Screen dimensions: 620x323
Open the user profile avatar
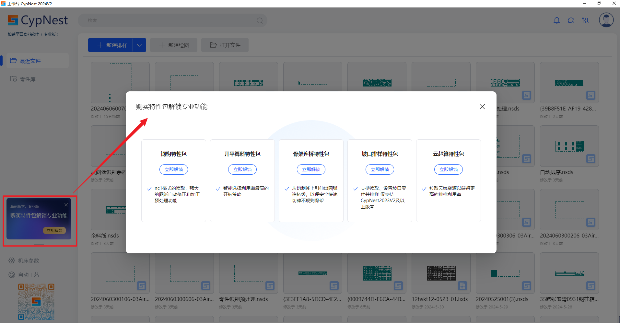606,20
